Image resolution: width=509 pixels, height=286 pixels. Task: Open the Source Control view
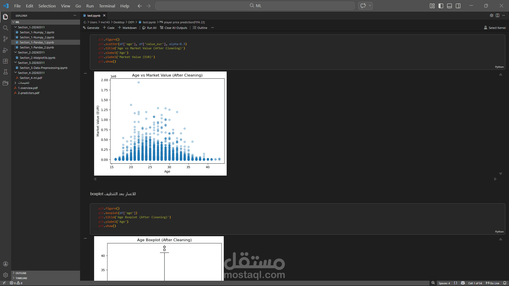pos(5,39)
